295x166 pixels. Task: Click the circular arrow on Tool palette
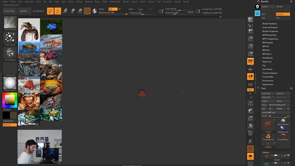[291, 88]
